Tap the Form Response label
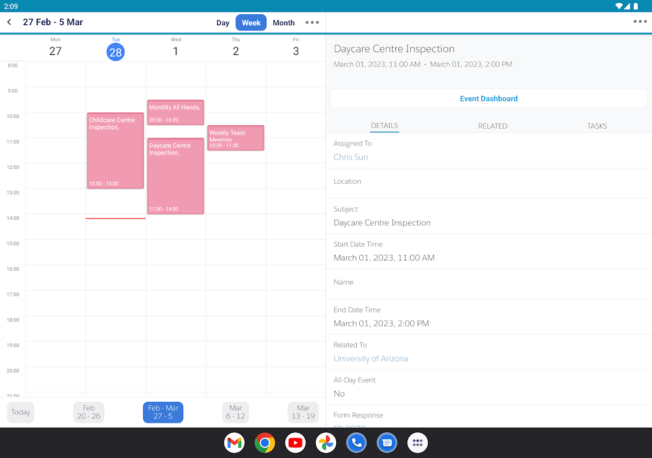Image resolution: width=652 pixels, height=458 pixels. click(358, 415)
